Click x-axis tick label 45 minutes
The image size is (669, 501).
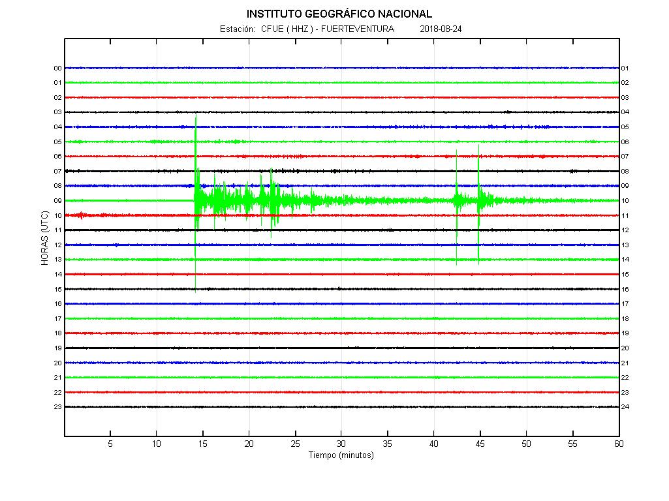[480, 444]
